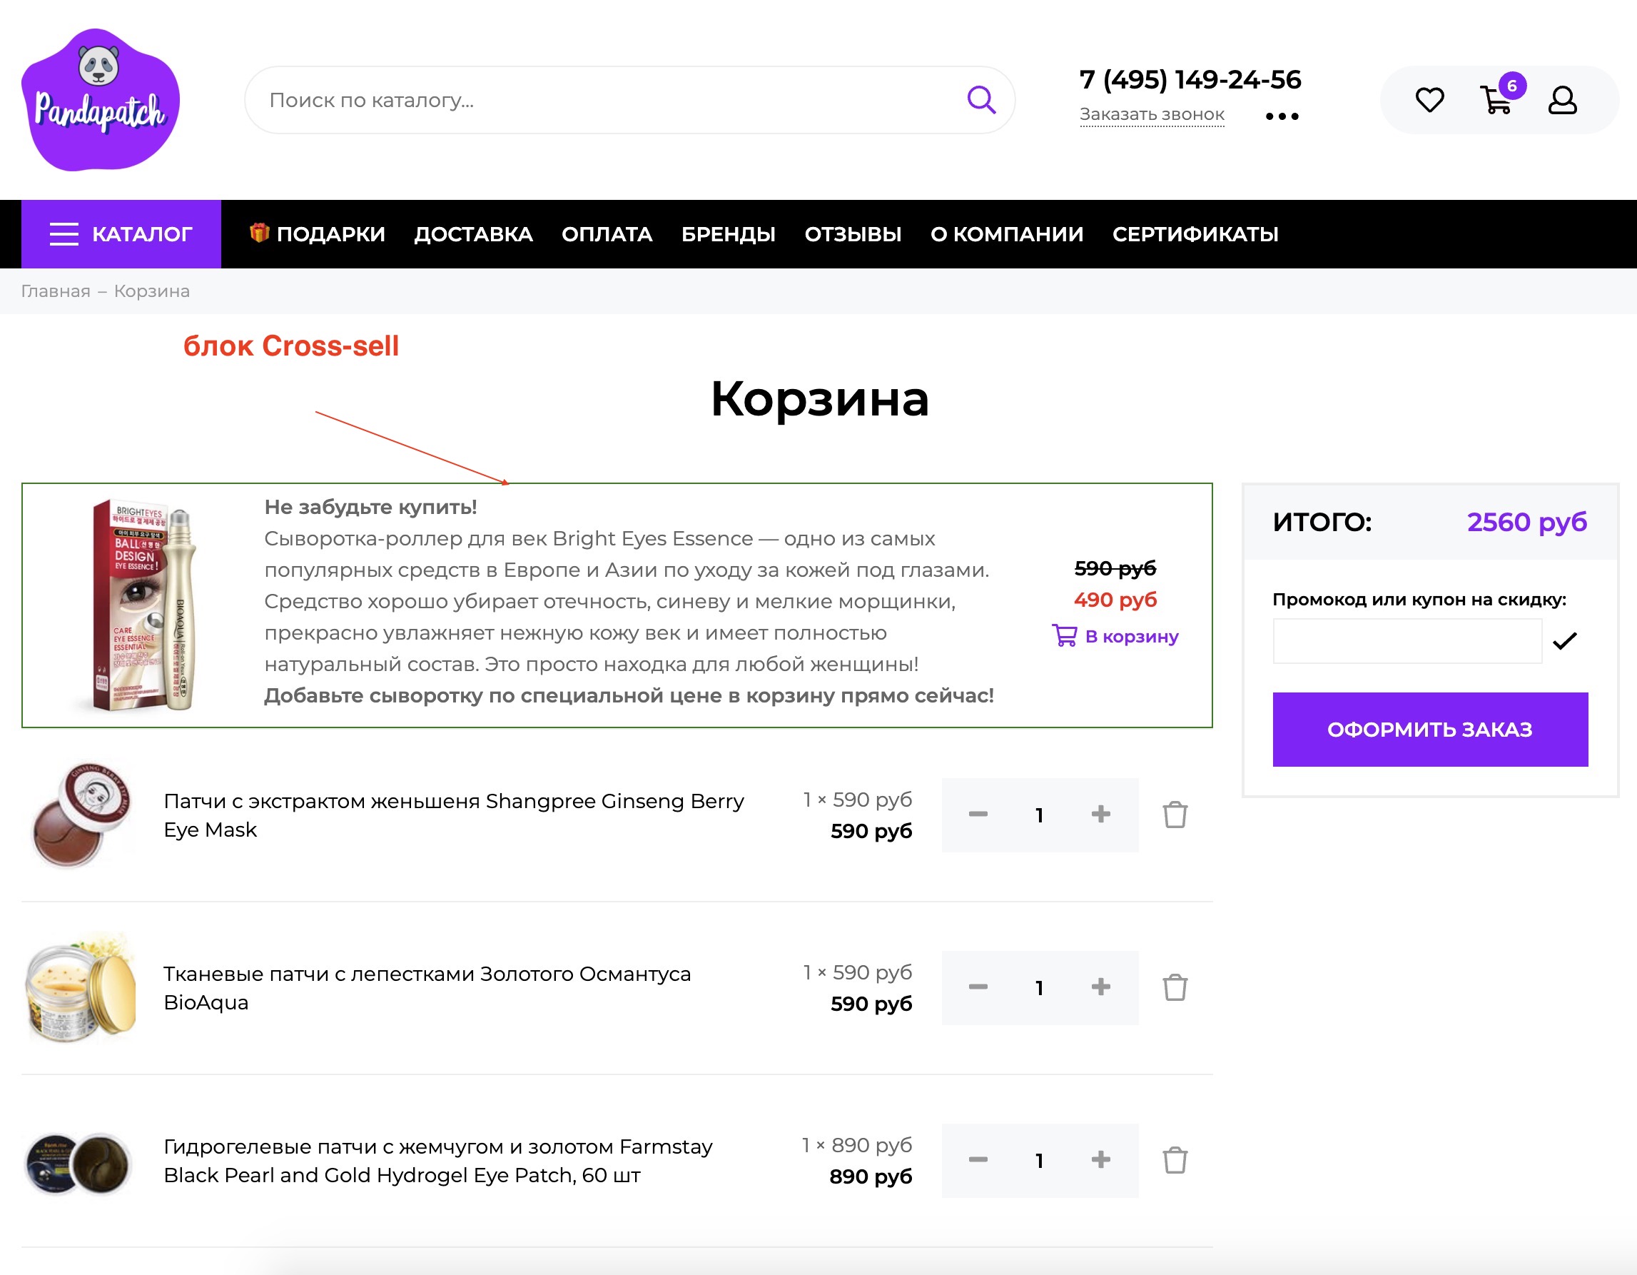Increase BioAqua patches quantity with plus
Viewport: 1637px width, 1275px height.
(1101, 988)
